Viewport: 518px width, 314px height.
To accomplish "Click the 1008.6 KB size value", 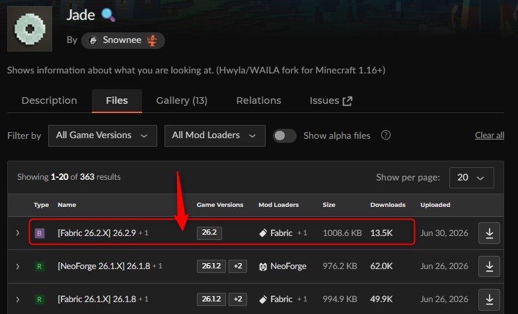I will tap(342, 233).
